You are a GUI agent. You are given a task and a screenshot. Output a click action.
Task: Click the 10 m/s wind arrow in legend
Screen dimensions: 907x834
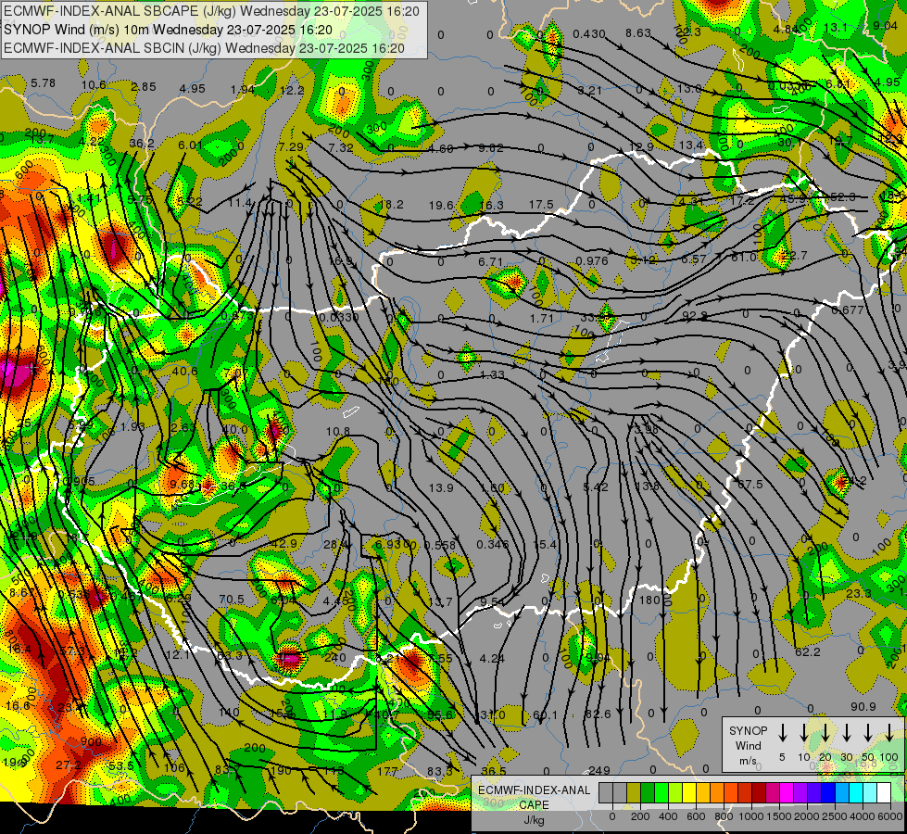[x=804, y=733]
